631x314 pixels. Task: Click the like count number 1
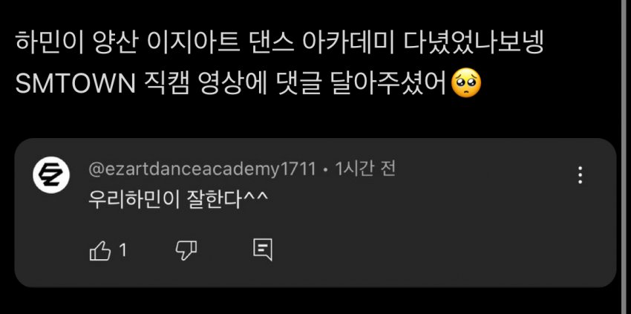(x=122, y=250)
